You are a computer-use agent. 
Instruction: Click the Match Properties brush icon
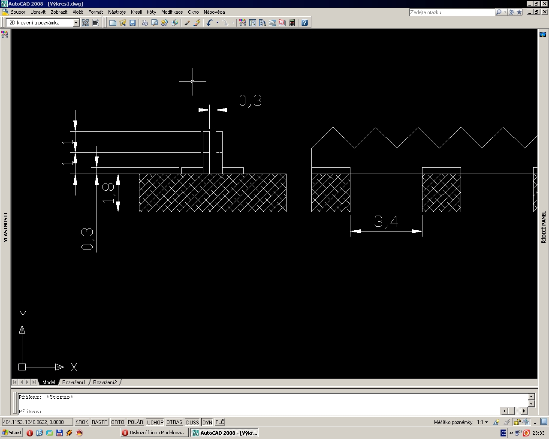tap(187, 23)
